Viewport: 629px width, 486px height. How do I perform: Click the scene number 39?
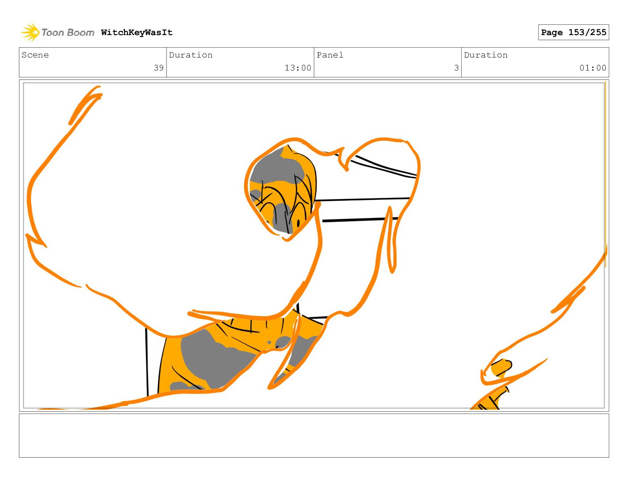[x=159, y=68]
